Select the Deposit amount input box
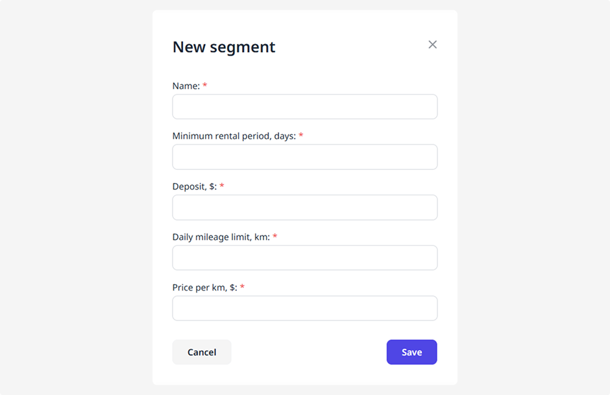 [x=304, y=208]
